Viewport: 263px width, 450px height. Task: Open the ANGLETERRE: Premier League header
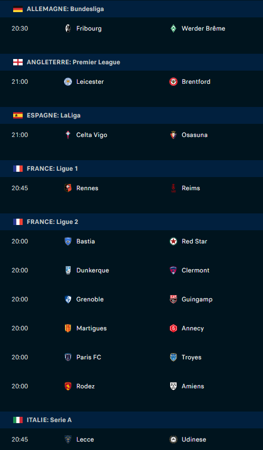coord(132,62)
